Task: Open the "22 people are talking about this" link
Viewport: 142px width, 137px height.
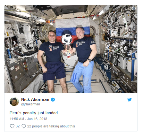Action: (x=51, y=126)
